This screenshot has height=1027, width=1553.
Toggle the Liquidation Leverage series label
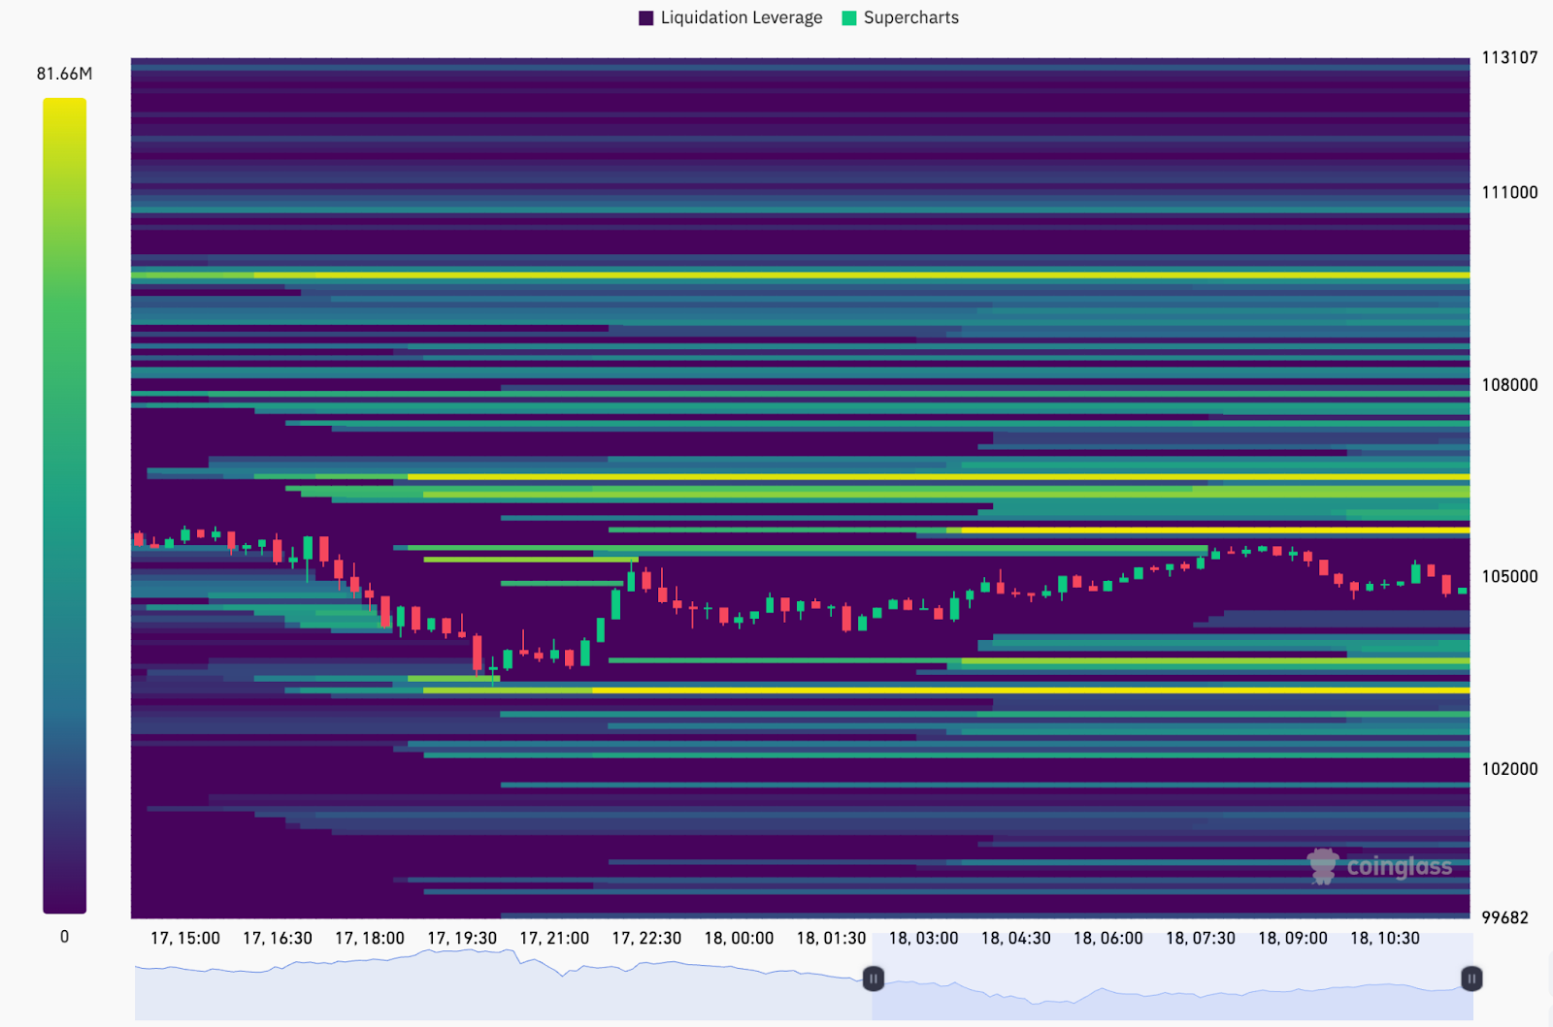click(741, 18)
